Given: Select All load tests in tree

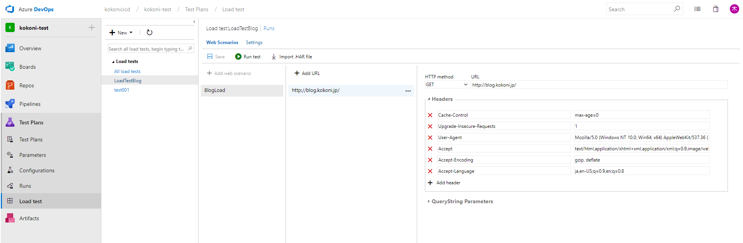Looking at the screenshot, I should pos(127,71).
